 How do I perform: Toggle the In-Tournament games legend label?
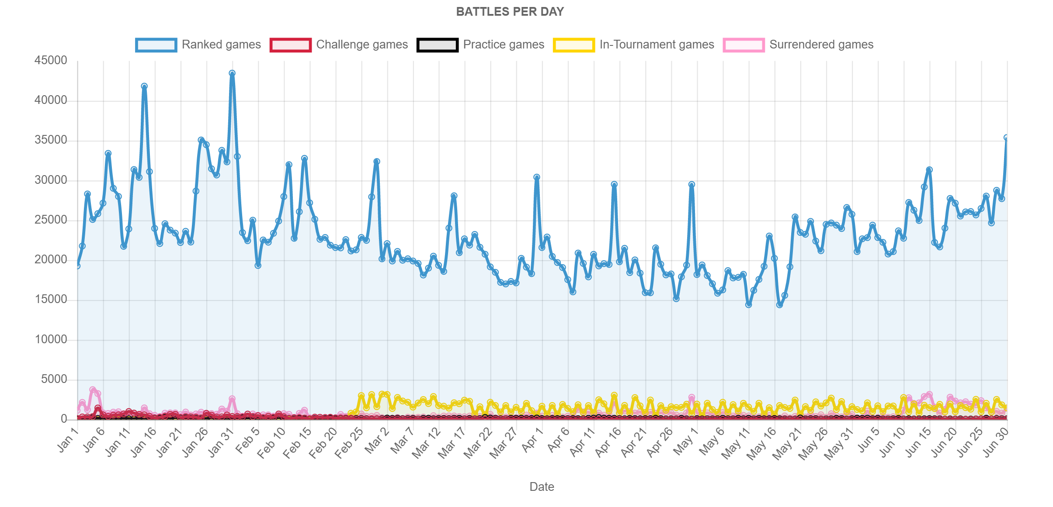click(x=657, y=45)
